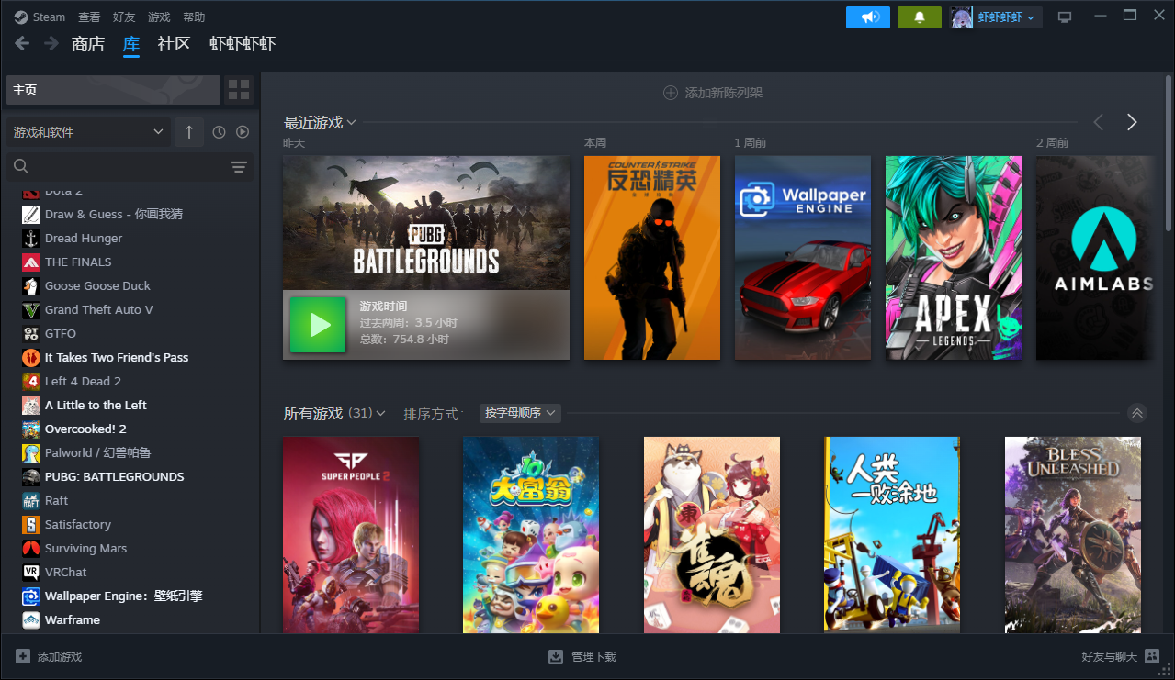
Task: Open the Apex Legends cover
Action: click(x=954, y=258)
